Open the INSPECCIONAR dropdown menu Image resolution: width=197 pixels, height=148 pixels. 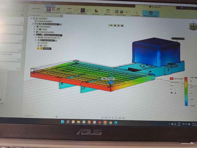click(121, 15)
